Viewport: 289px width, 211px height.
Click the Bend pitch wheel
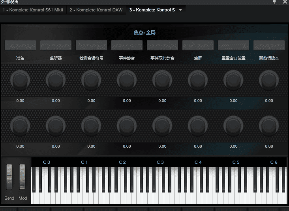tap(9, 177)
